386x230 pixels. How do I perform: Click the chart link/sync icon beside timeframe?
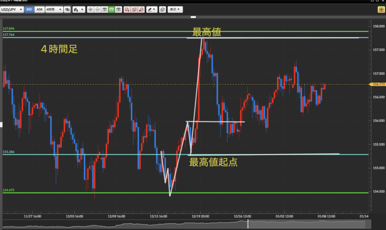click(67, 9)
